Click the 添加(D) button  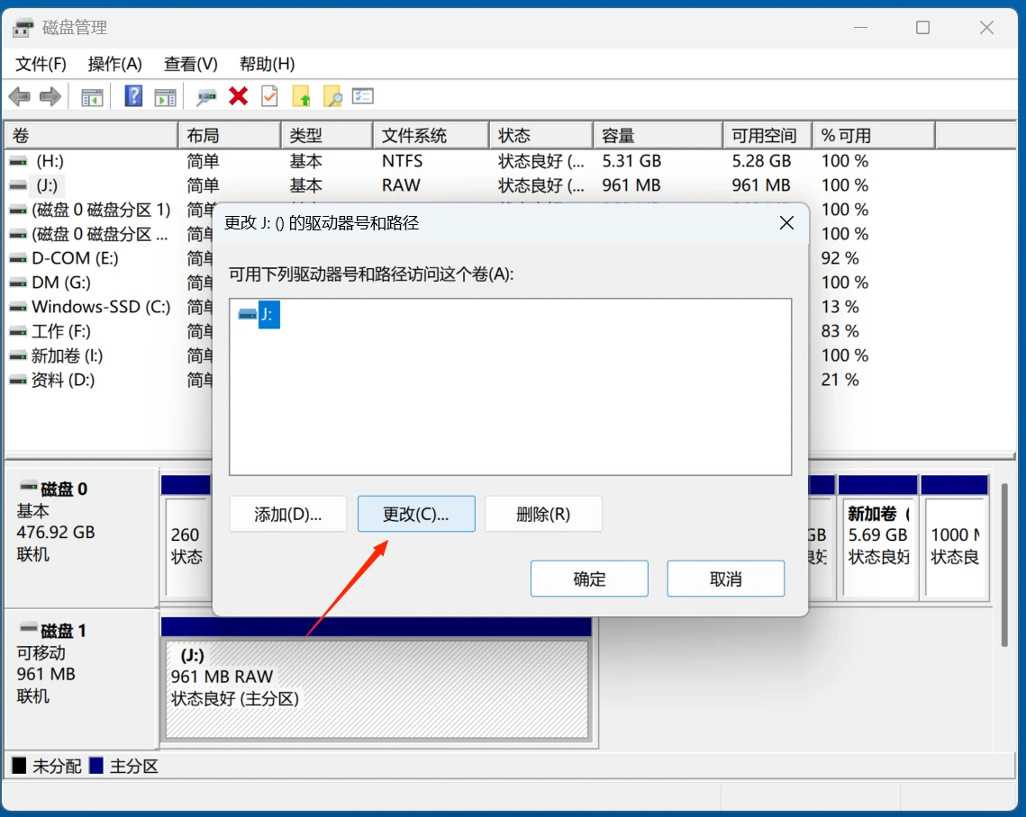pos(288,513)
